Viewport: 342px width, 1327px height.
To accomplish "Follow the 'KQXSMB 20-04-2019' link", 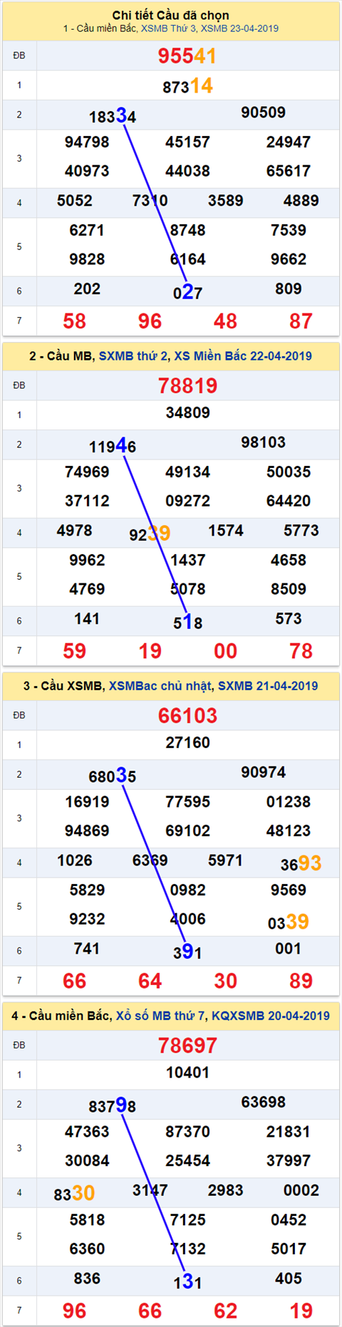I will coord(271,1015).
